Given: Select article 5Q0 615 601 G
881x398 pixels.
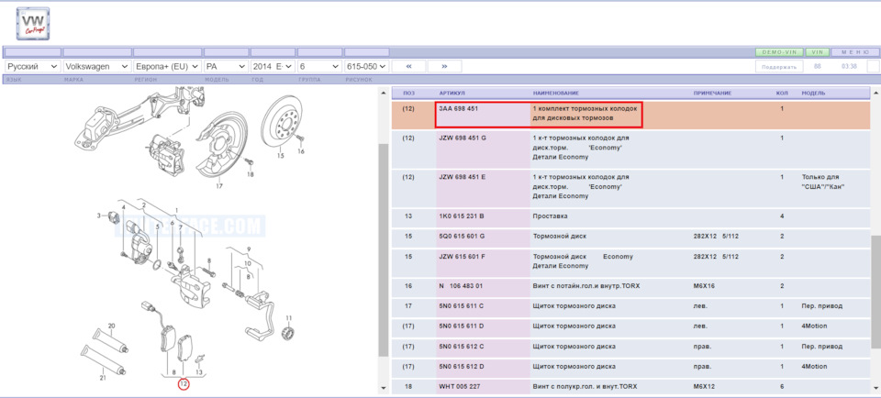Looking at the screenshot, I should (462, 236).
